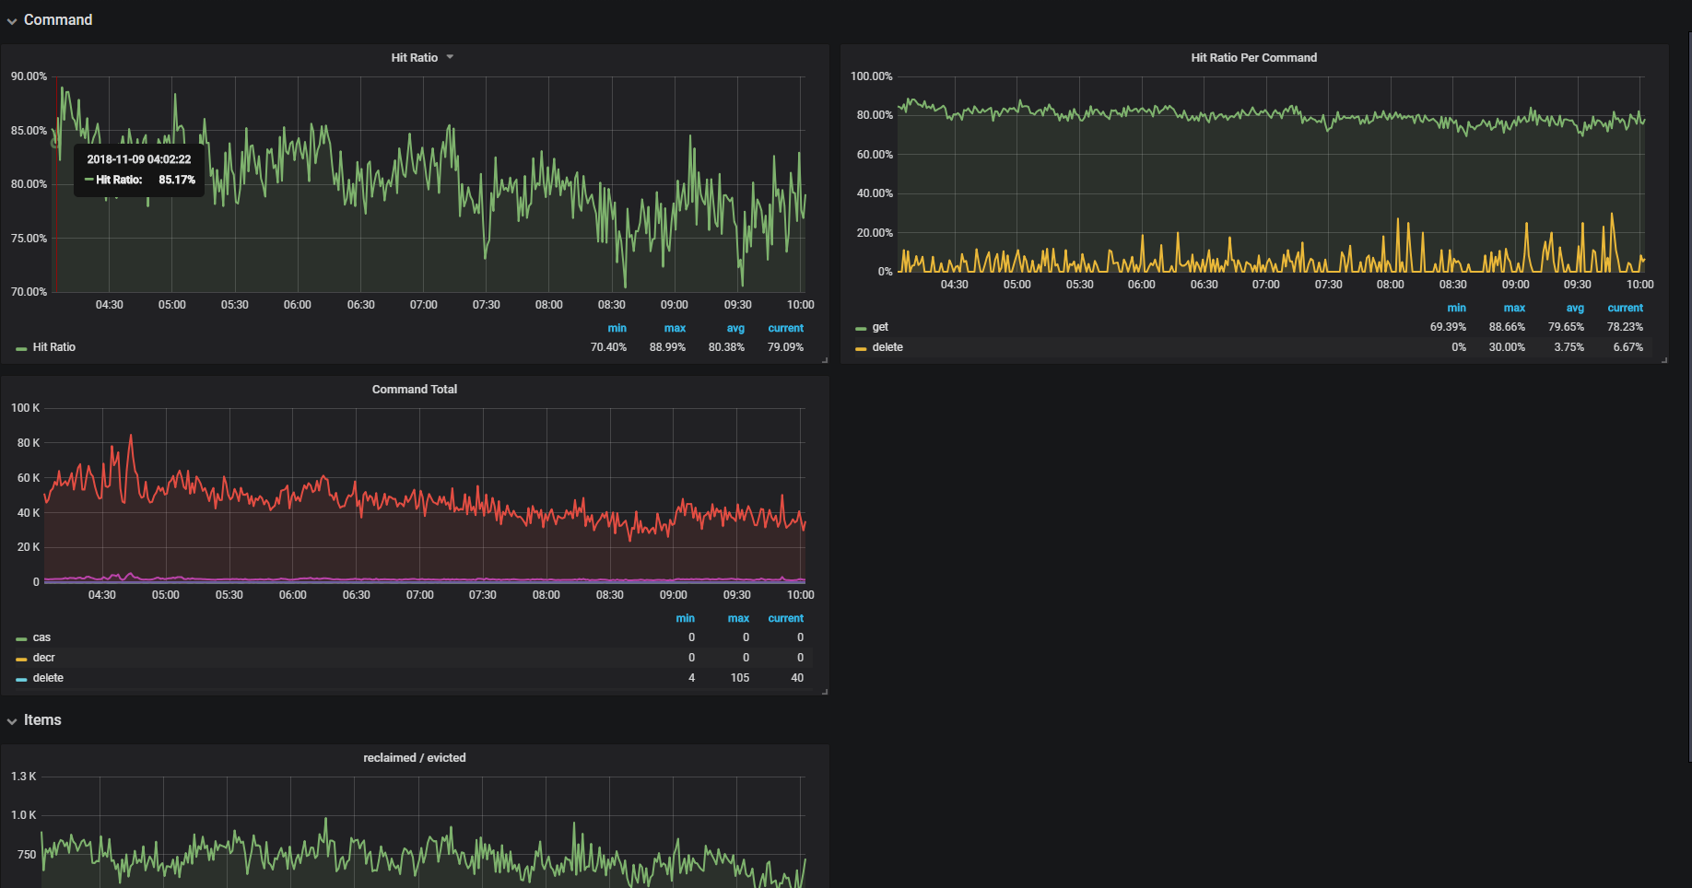Viewport: 1692px width, 888px height.
Task: Click the 88.99% max value of Hit Ratio
Action: coord(667,347)
